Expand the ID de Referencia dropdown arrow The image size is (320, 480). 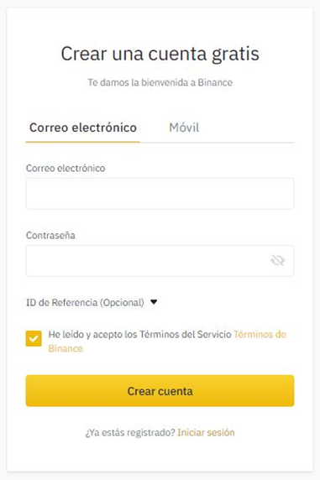[x=154, y=302]
